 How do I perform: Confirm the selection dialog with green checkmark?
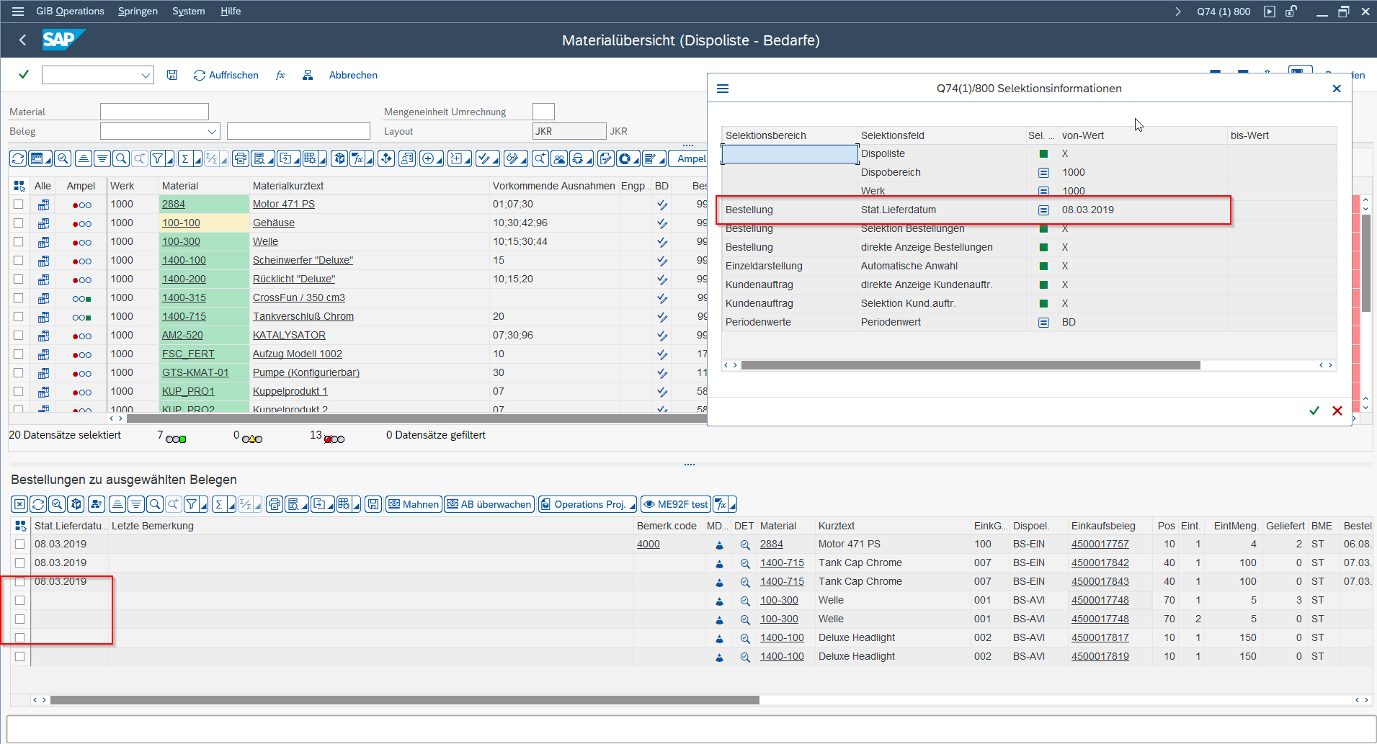point(1314,411)
